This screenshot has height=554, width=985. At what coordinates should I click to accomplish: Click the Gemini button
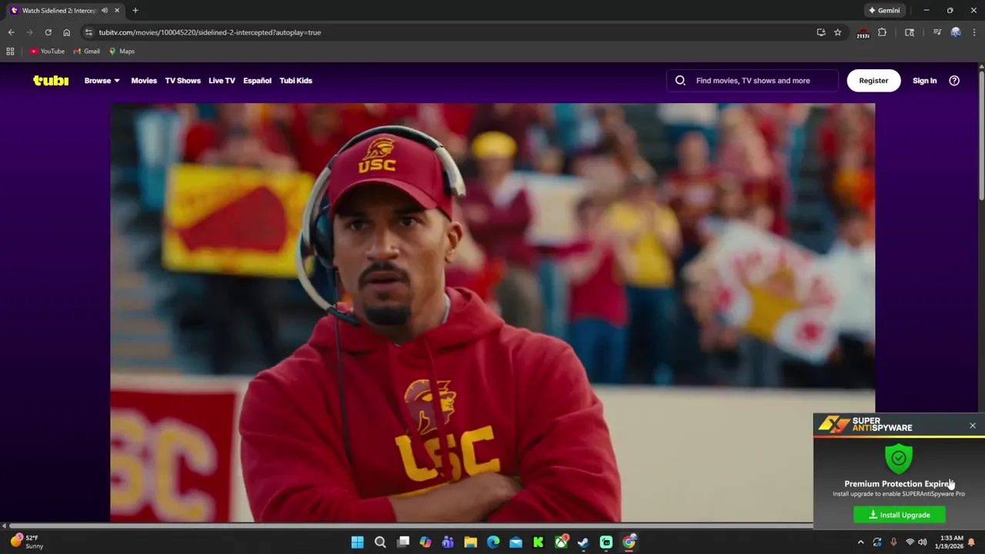point(883,11)
